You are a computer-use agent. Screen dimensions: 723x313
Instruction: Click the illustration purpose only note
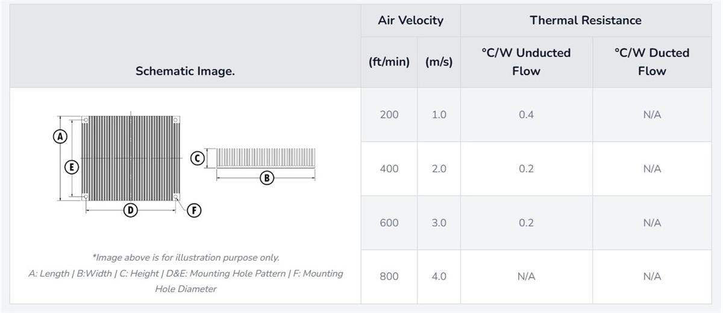pyautogui.click(x=186, y=258)
